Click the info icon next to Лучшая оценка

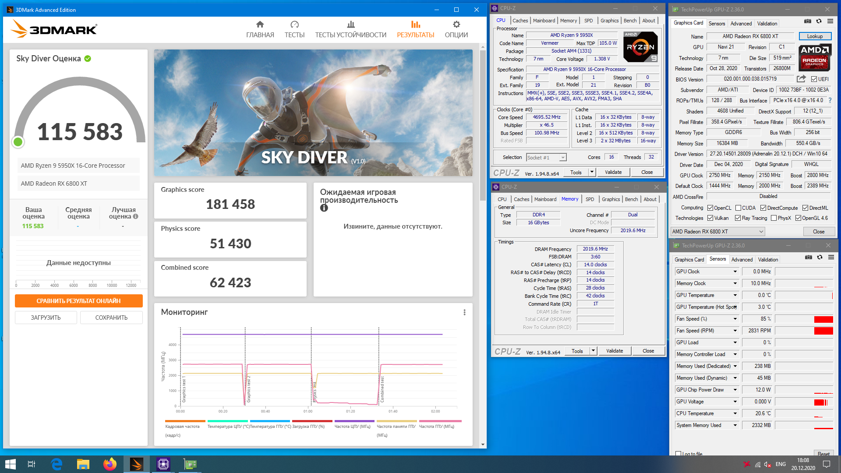pyautogui.click(x=135, y=216)
